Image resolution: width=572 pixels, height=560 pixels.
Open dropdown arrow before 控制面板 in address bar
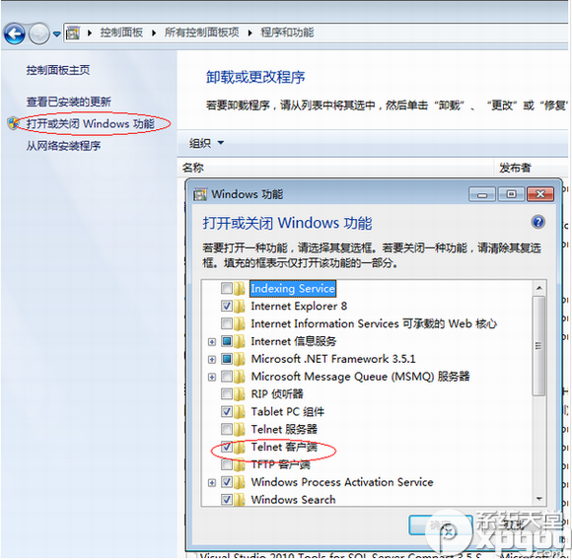coord(90,33)
